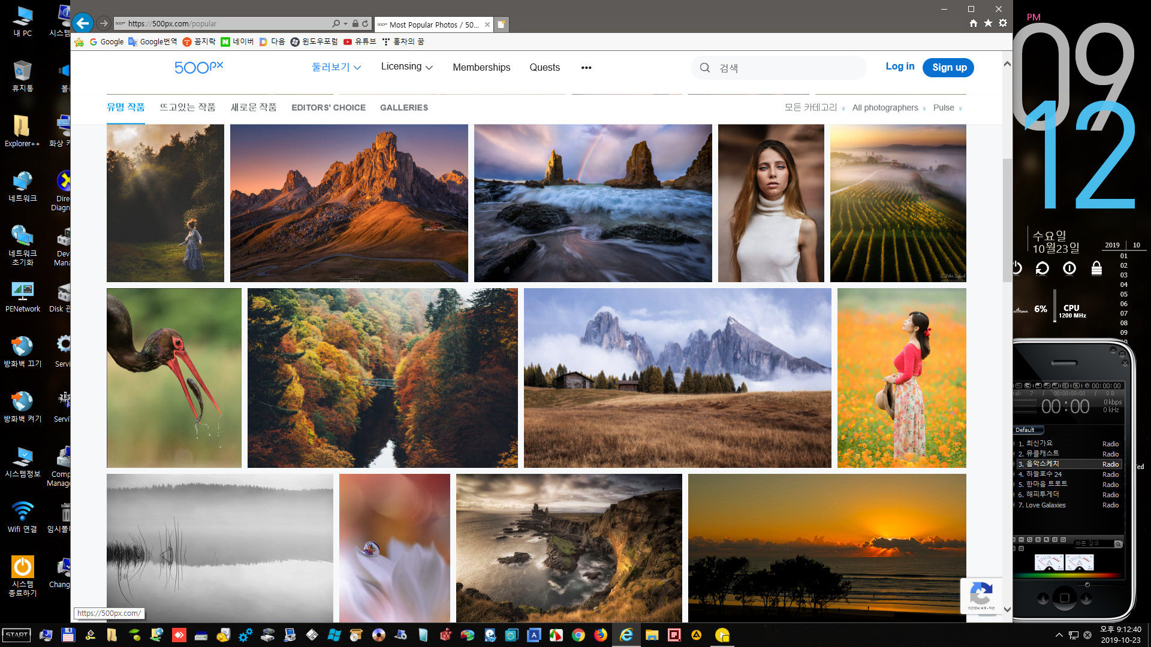Click the power-circle icon beside the lock icon
Viewport: 1151px width, 647px height.
(x=1069, y=268)
